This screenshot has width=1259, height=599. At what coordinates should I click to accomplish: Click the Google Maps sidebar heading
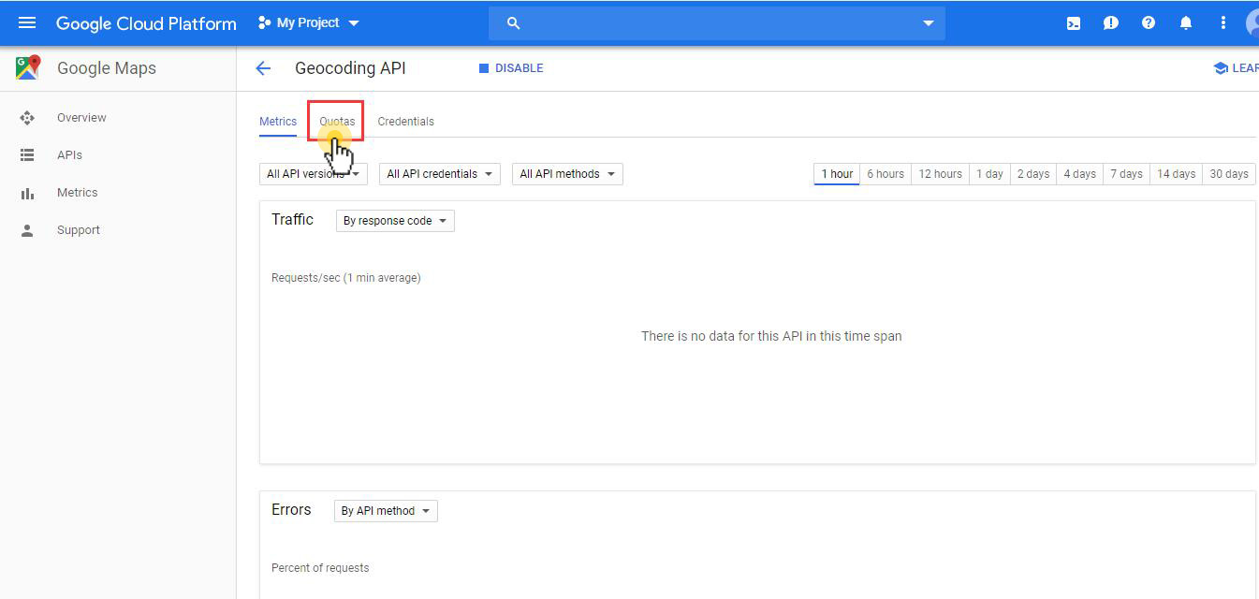107,68
